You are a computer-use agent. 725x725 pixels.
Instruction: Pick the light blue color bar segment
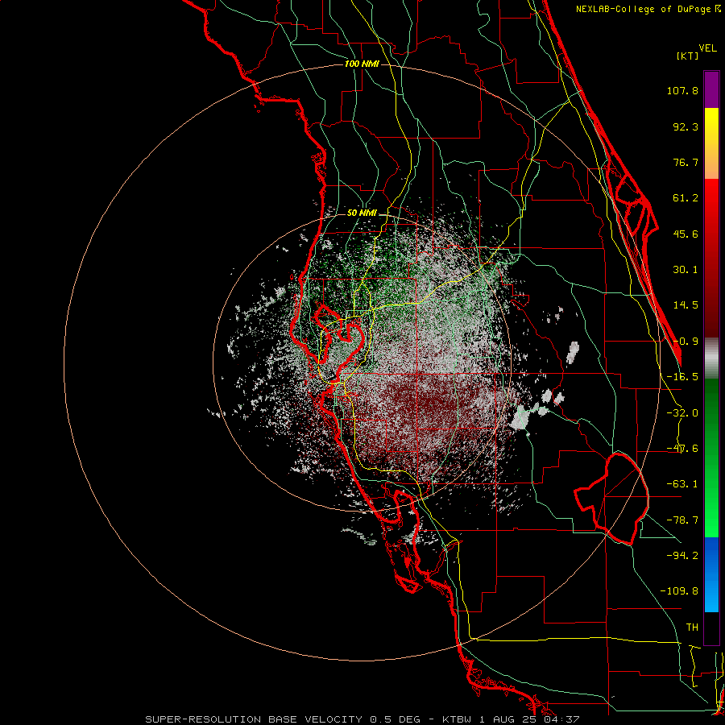click(x=711, y=594)
